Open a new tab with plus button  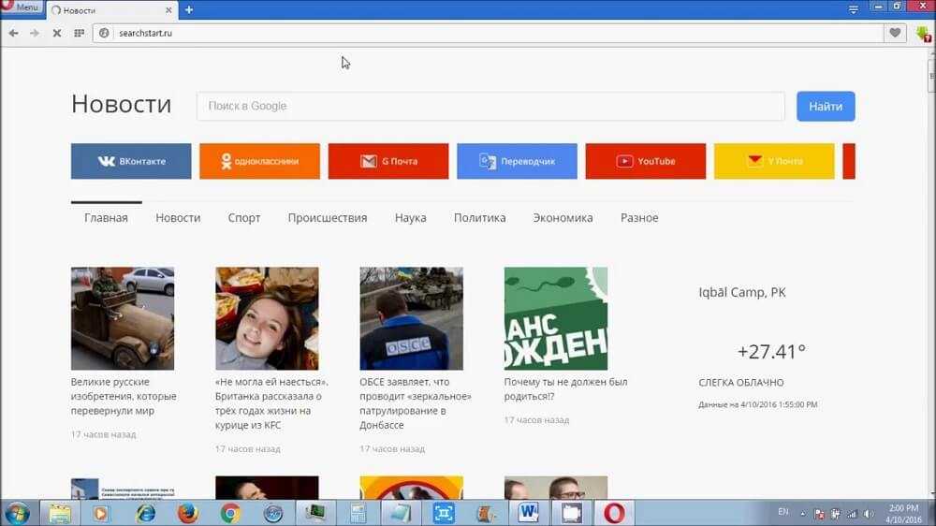(x=189, y=9)
